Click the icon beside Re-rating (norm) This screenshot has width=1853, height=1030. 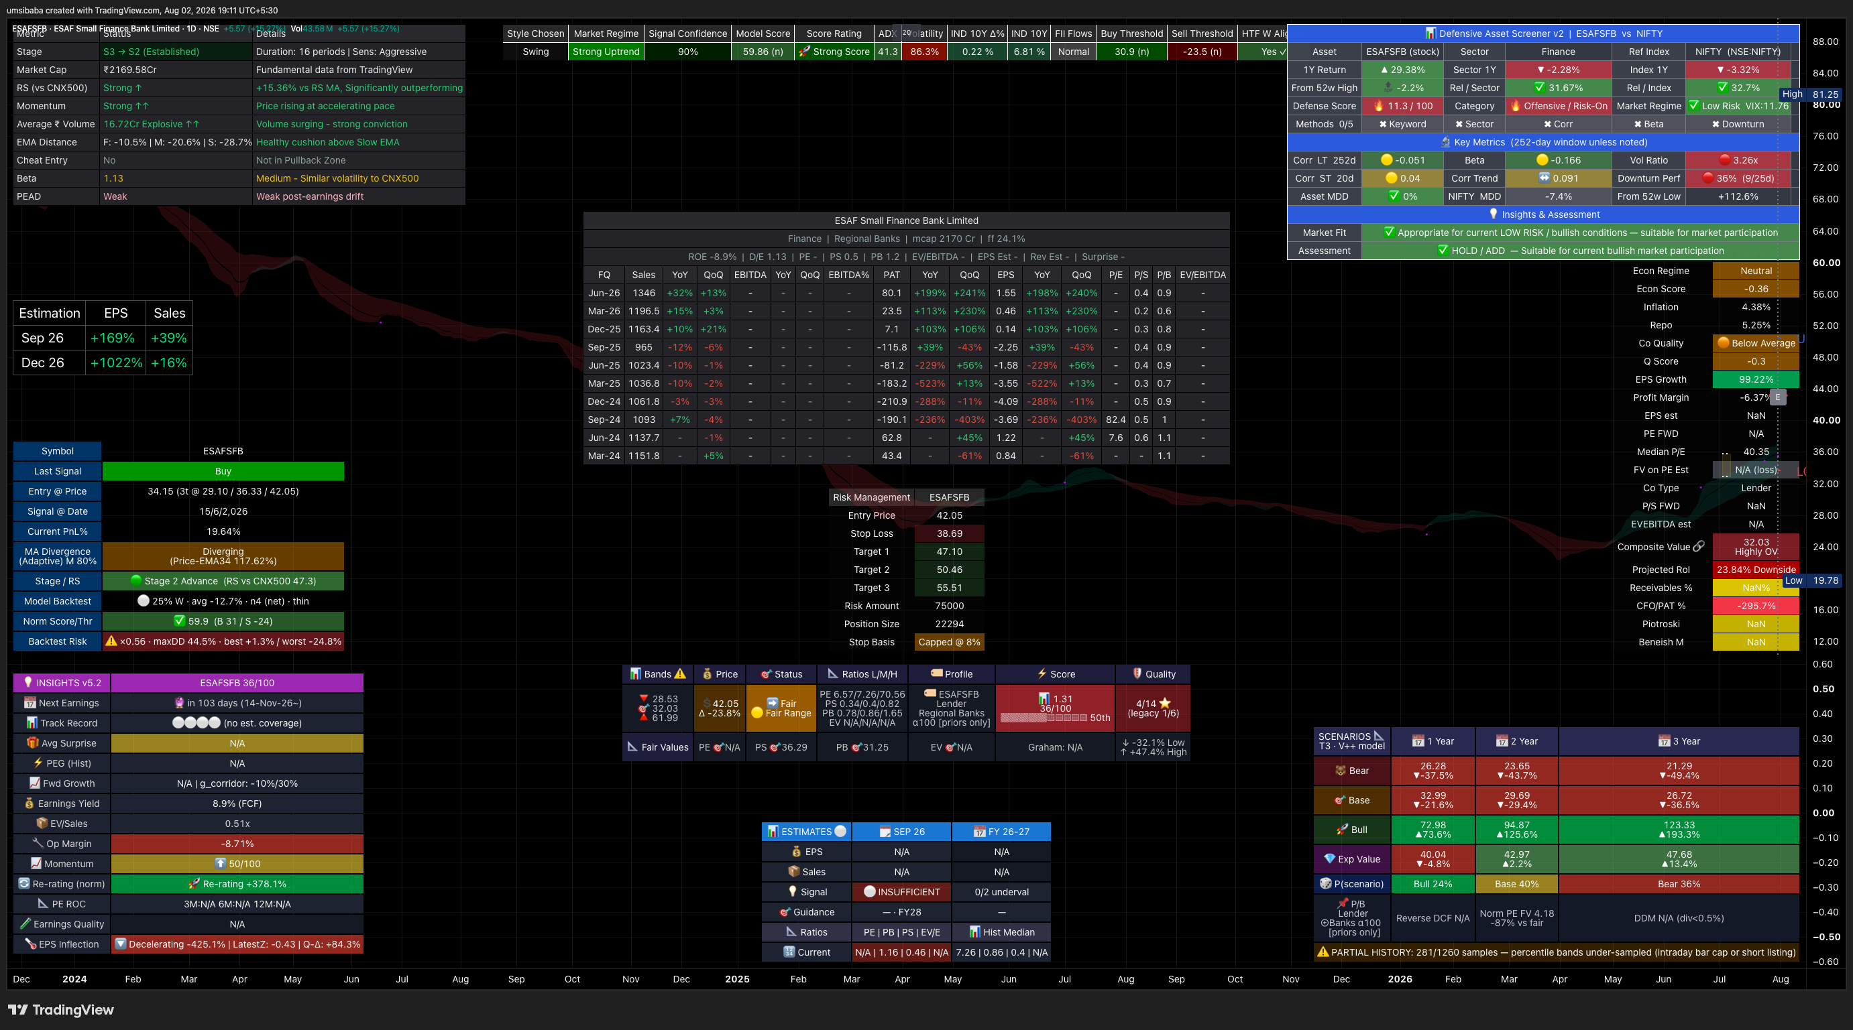point(23,884)
